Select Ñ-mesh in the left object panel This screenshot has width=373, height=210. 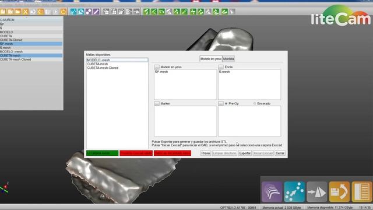point(31,48)
